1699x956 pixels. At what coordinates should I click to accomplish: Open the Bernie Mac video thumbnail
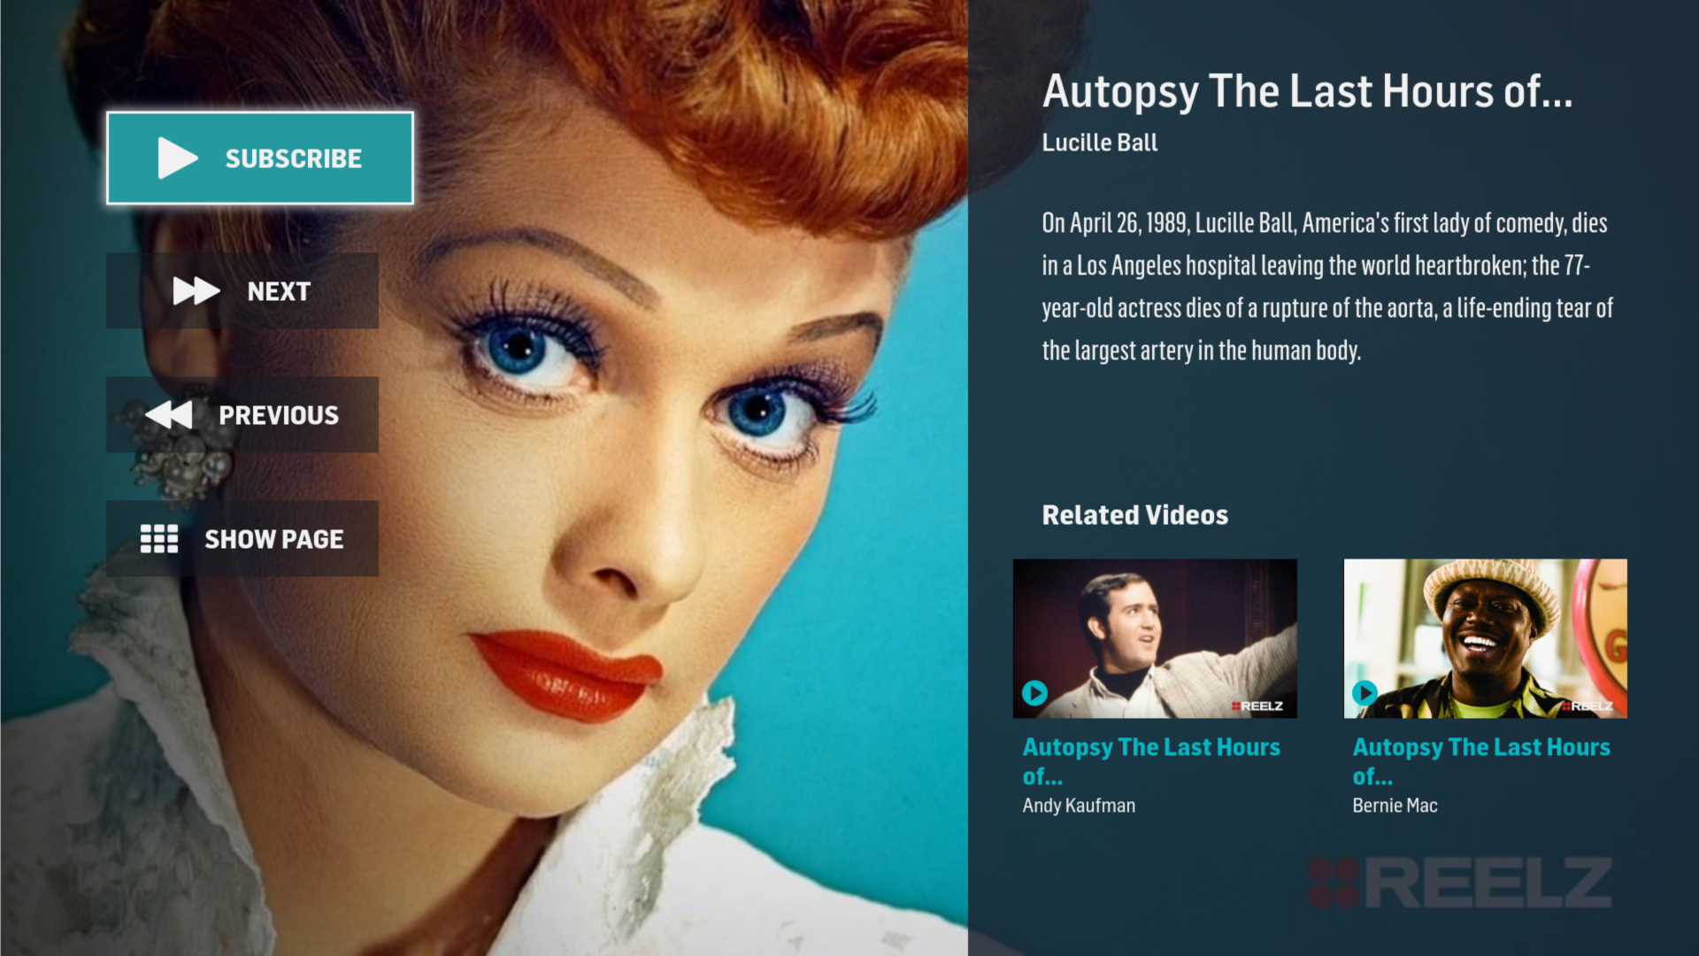click(x=1486, y=638)
